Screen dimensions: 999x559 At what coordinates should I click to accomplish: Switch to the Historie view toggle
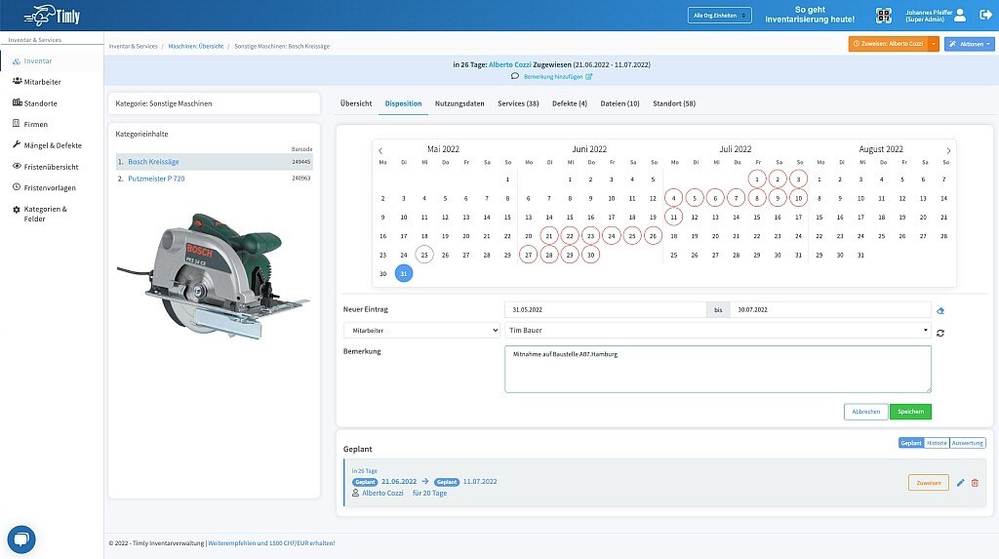(937, 442)
